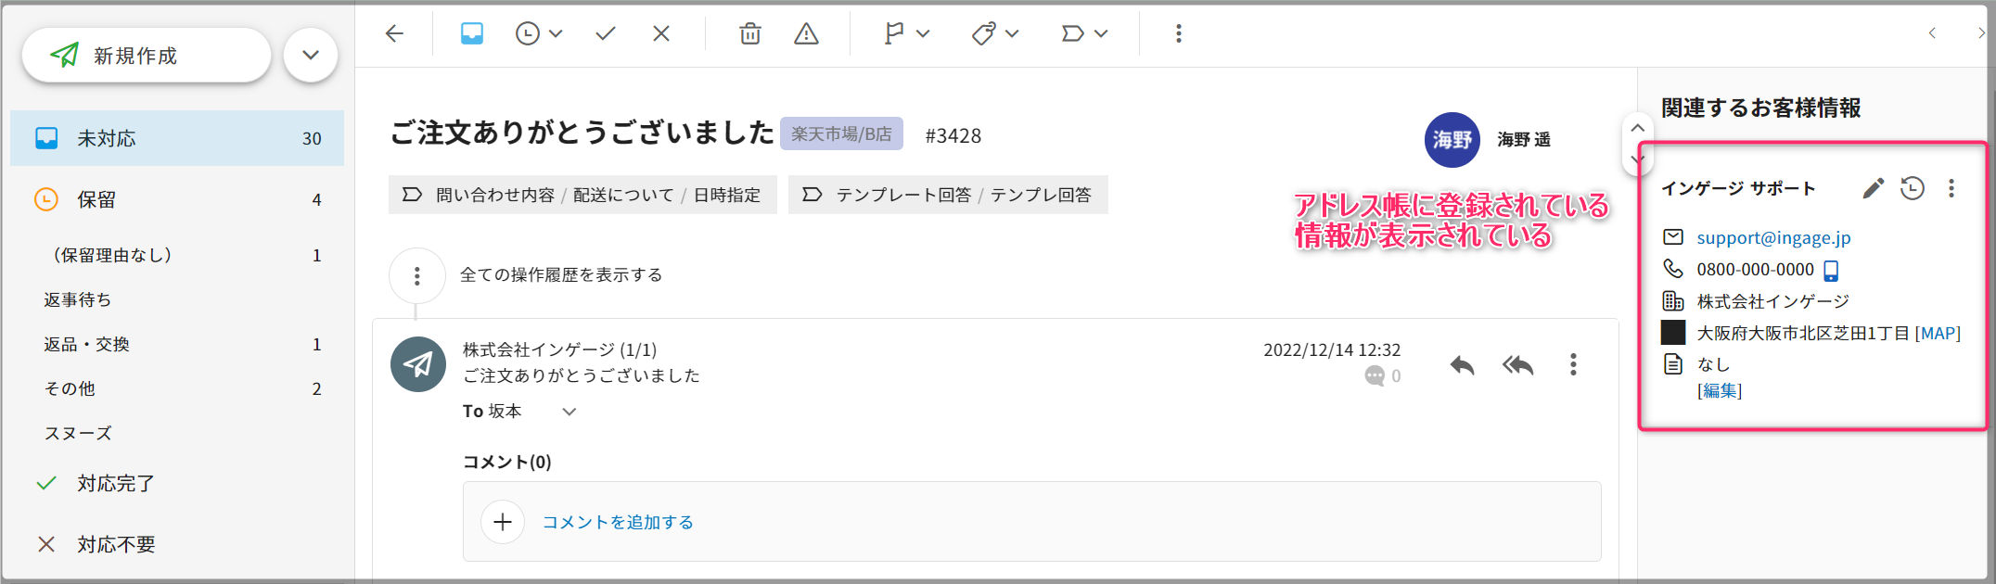
Task: Open the flag dropdown in toolbar
Action: [906, 34]
